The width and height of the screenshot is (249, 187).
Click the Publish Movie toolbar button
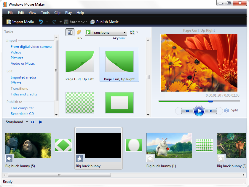[104, 22]
